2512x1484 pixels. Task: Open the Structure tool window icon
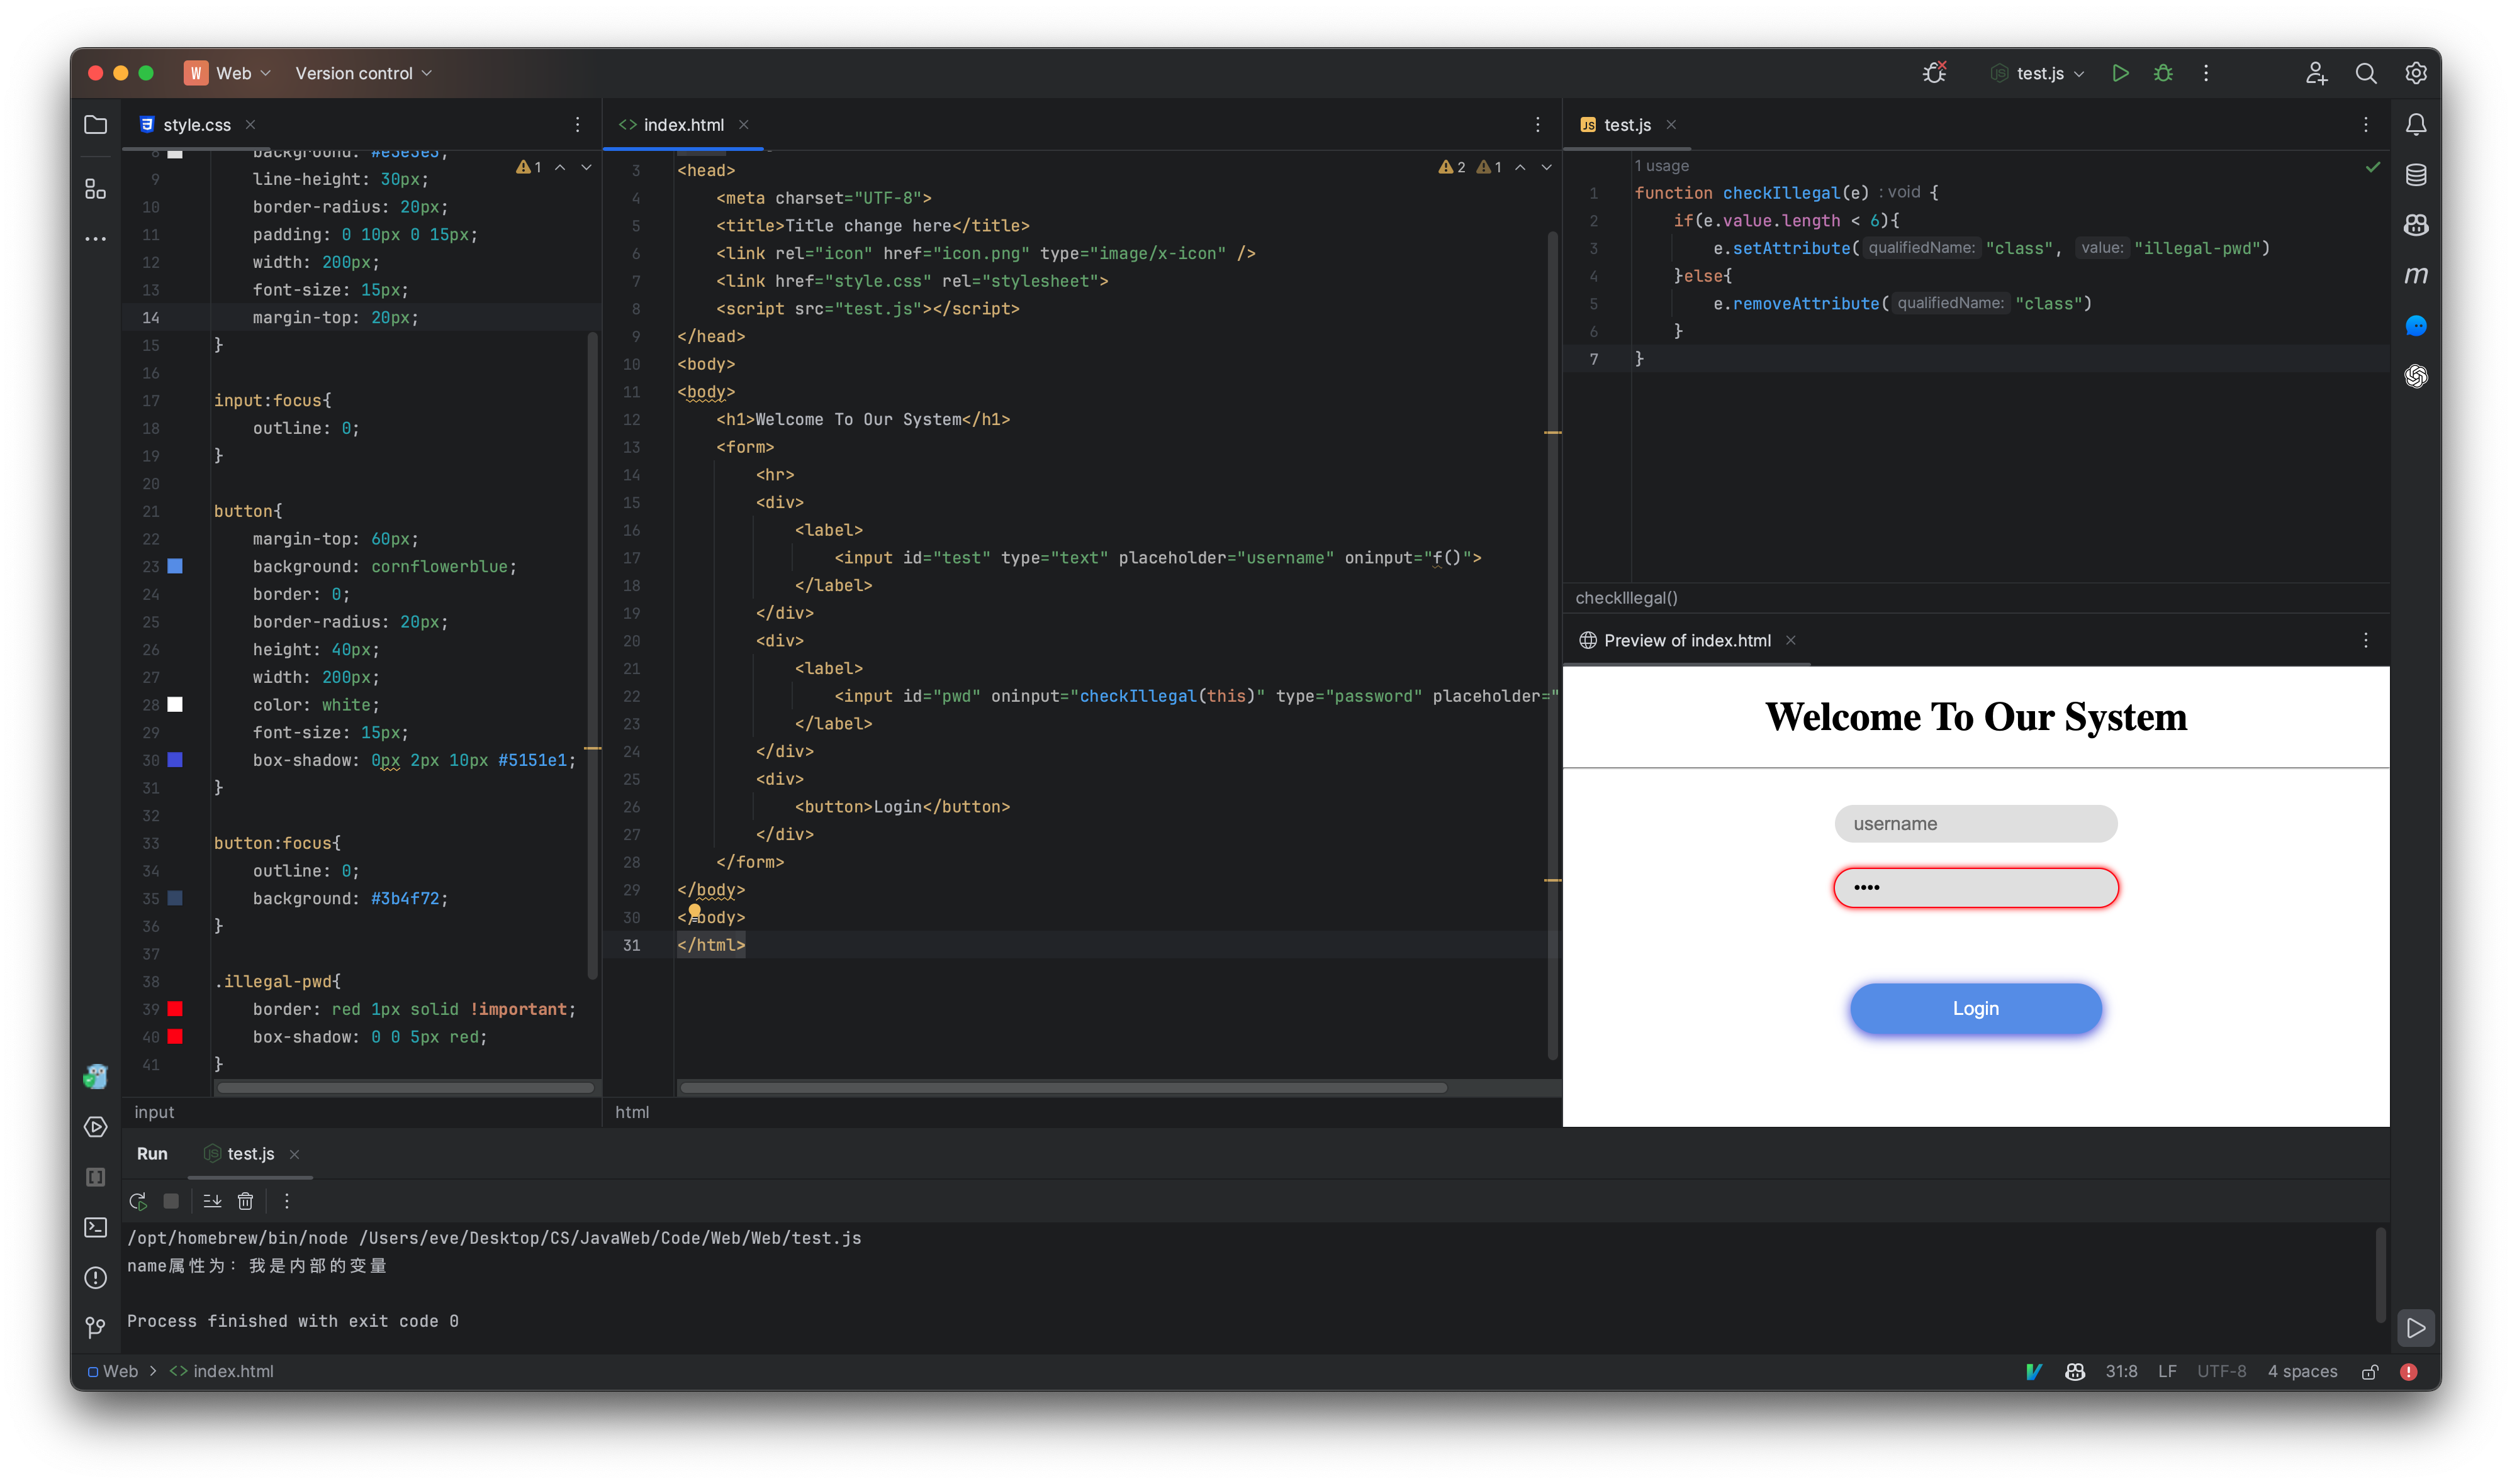pyautogui.click(x=96, y=189)
